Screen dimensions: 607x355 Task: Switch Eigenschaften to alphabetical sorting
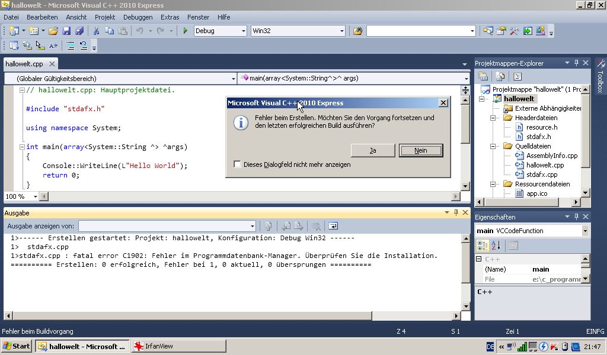click(496, 246)
